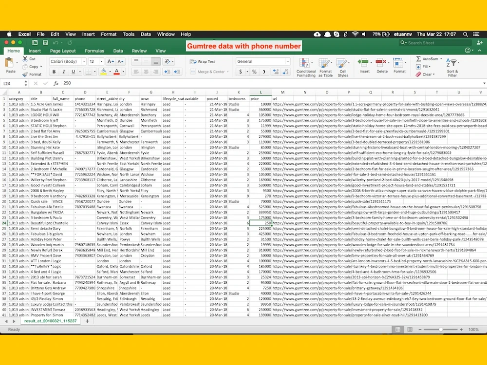487x365 pixels.
Task: Switch to Normal view in status bar
Action: click(x=398, y=329)
